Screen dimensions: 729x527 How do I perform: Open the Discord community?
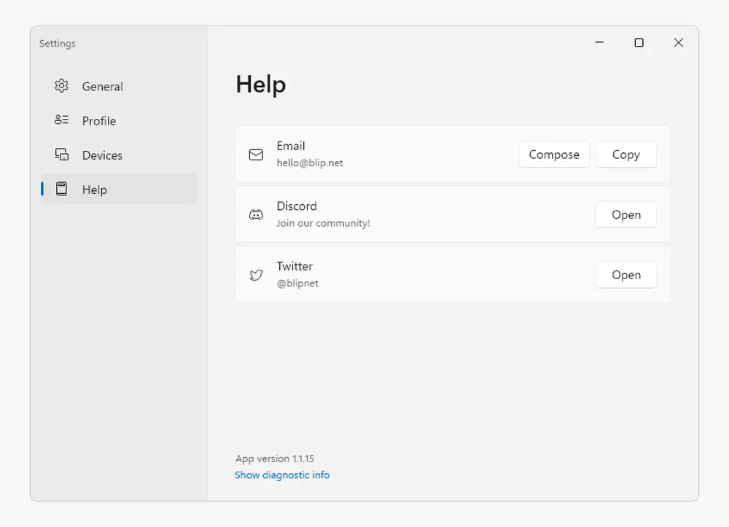tap(625, 215)
